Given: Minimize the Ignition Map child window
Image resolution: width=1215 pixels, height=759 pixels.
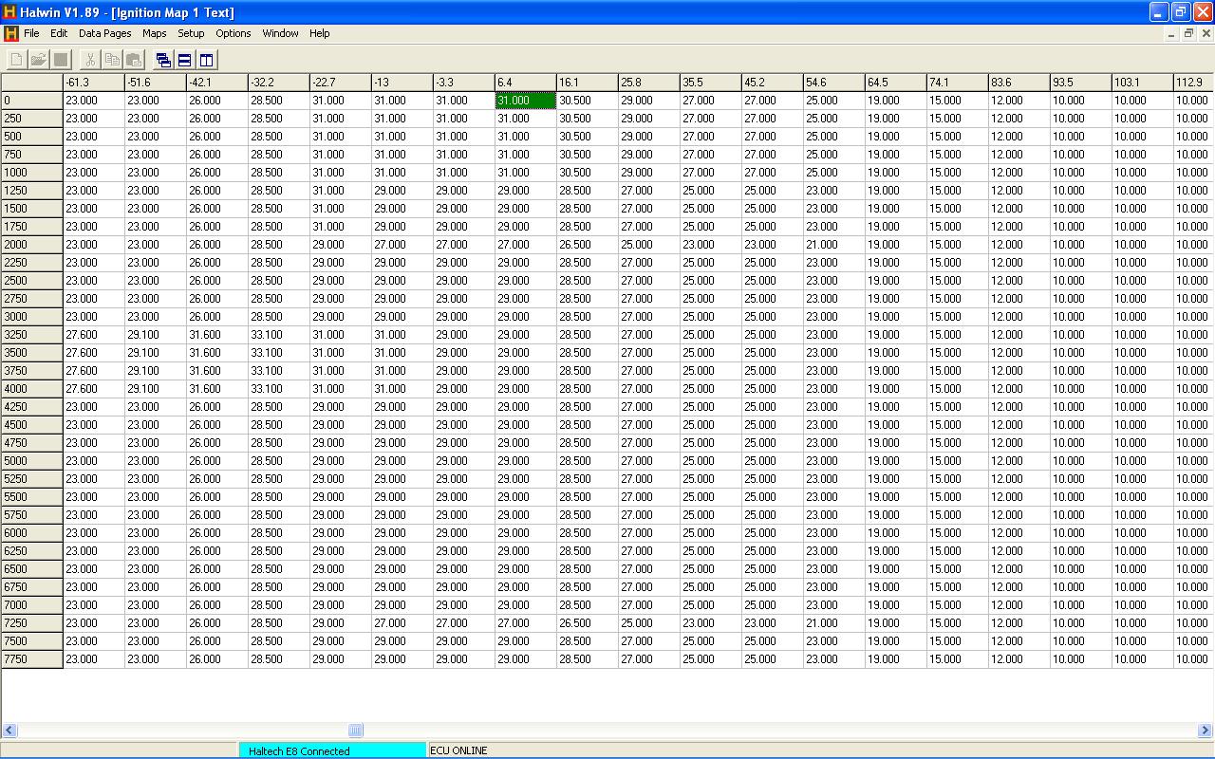Looking at the screenshot, I should (x=1170, y=33).
